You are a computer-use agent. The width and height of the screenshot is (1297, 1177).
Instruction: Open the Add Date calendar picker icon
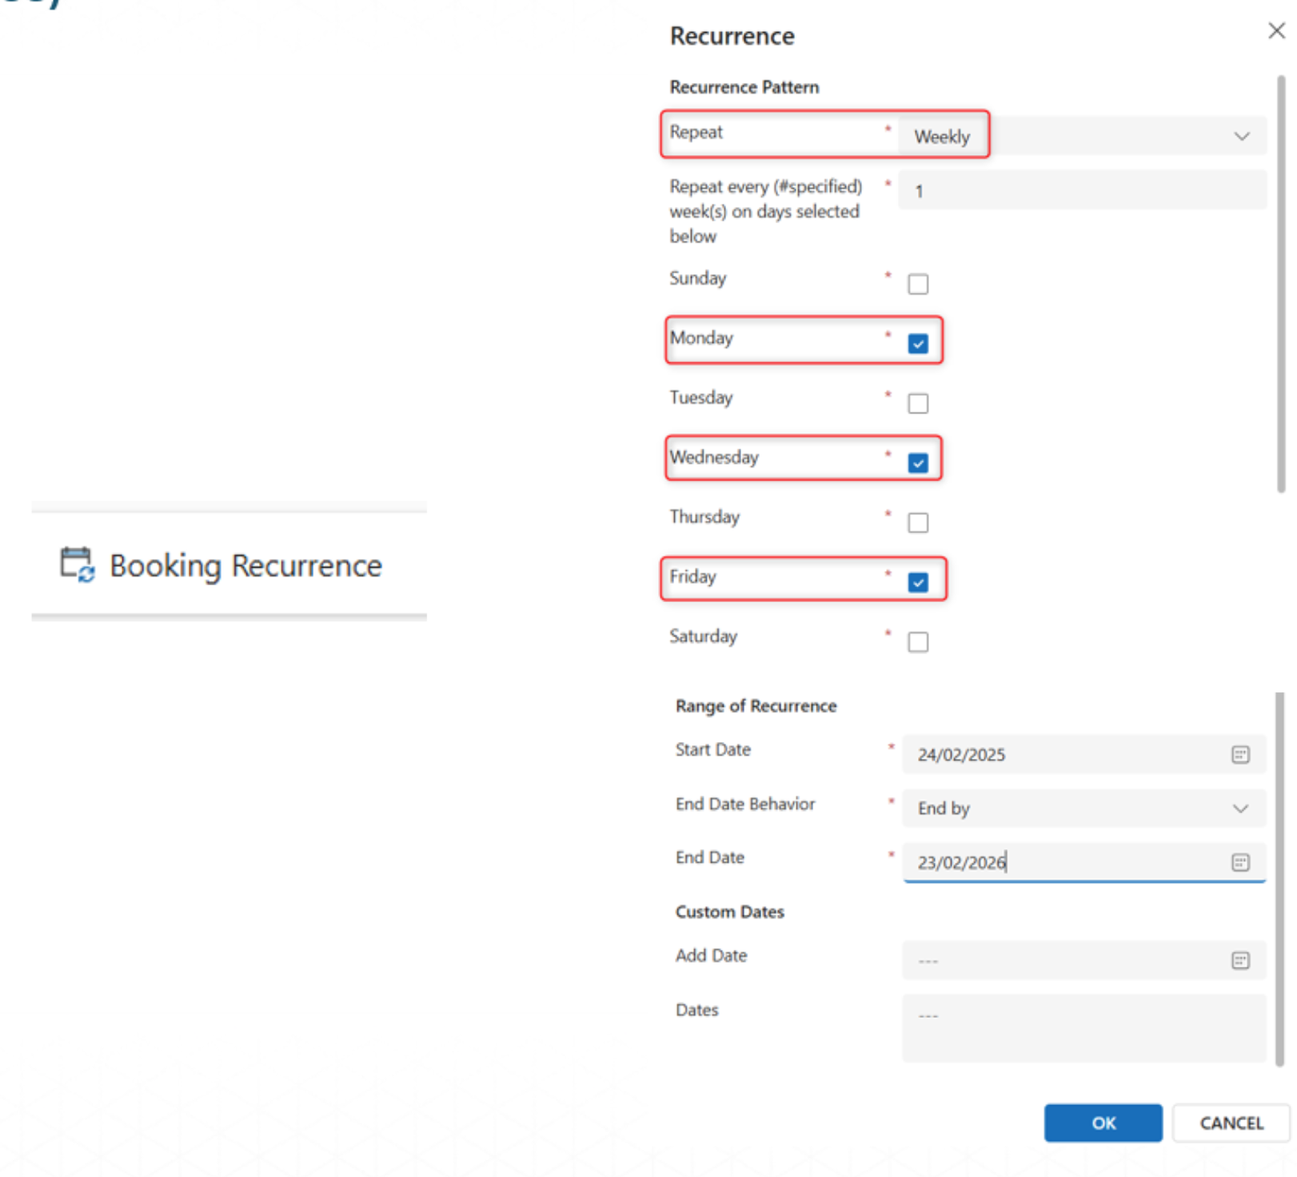pyautogui.click(x=1239, y=960)
